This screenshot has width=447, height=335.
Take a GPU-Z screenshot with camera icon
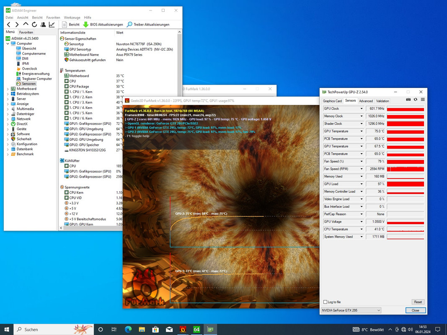point(408,99)
